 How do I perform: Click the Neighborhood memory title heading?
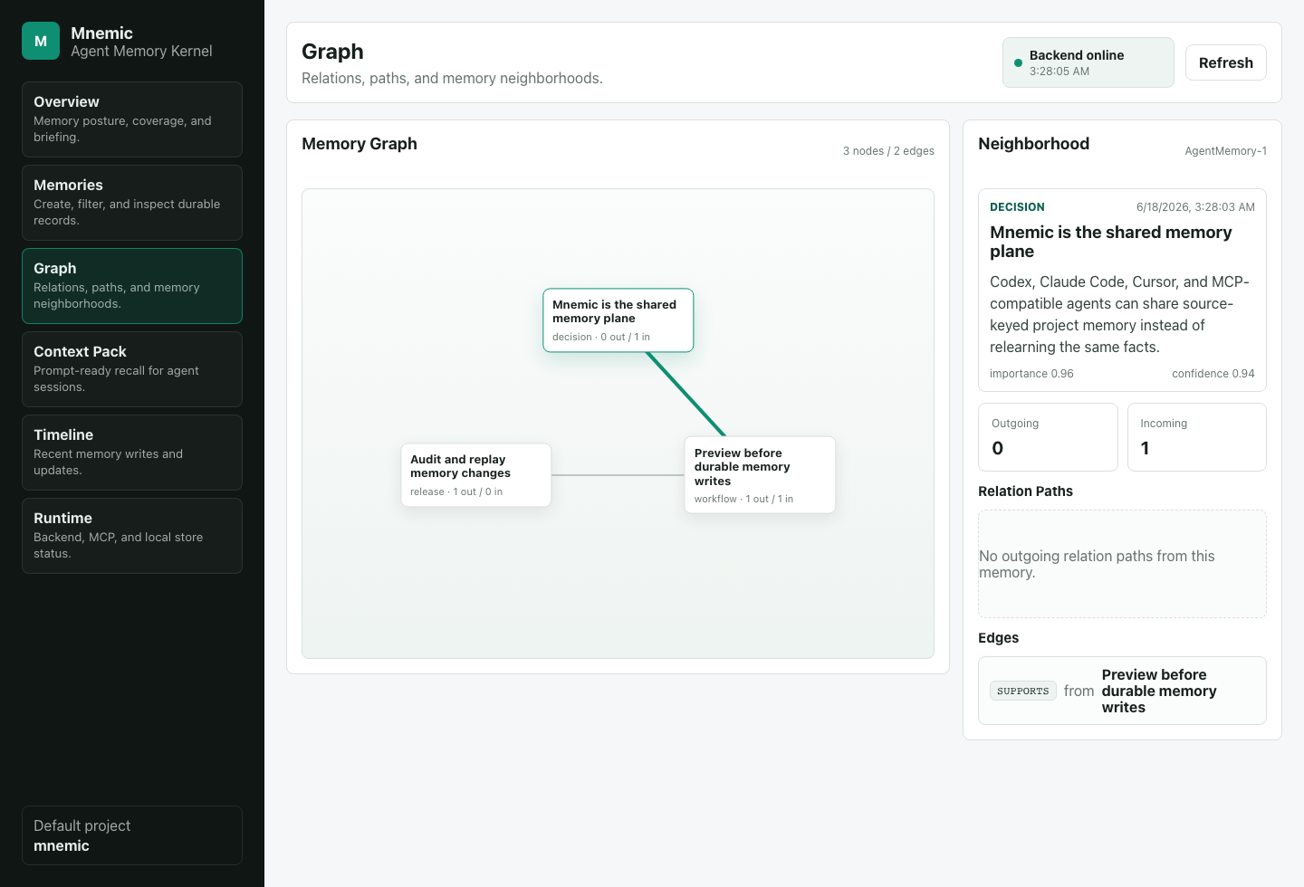click(x=1111, y=242)
